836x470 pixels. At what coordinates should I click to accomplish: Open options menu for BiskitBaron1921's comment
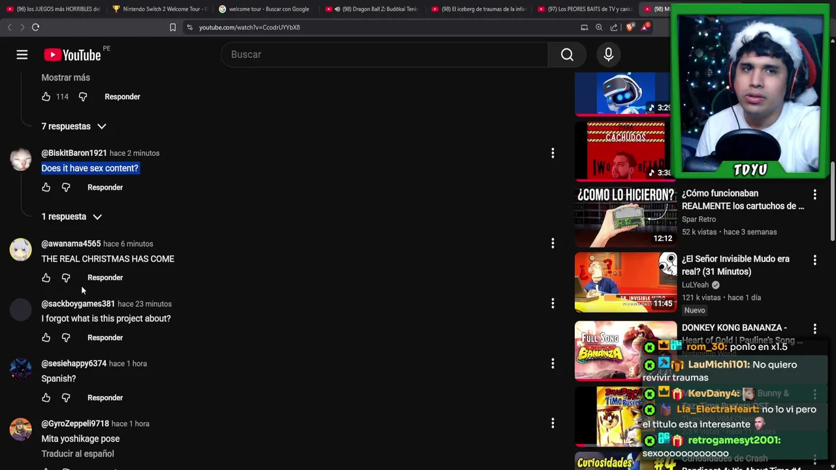tap(553, 153)
